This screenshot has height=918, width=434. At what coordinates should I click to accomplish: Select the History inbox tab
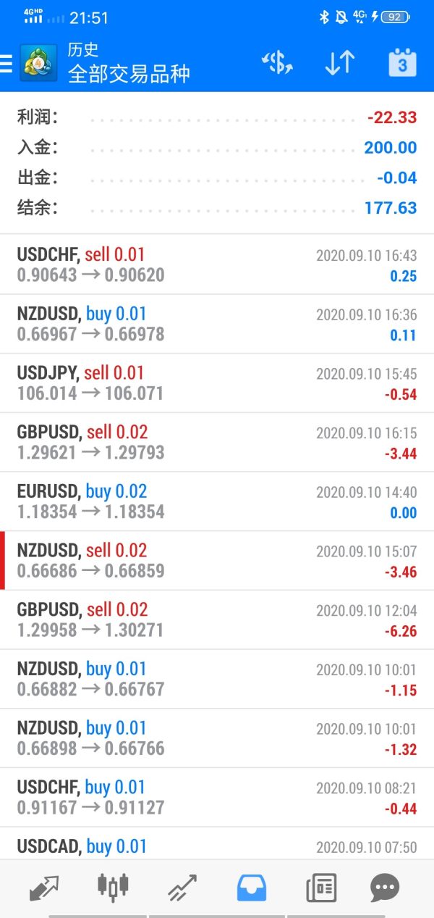[x=252, y=887]
